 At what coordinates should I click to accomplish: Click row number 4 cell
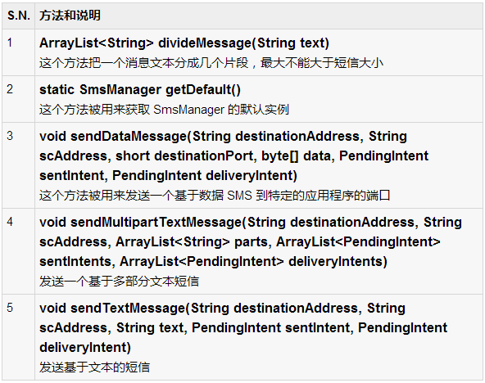point(19,251)
